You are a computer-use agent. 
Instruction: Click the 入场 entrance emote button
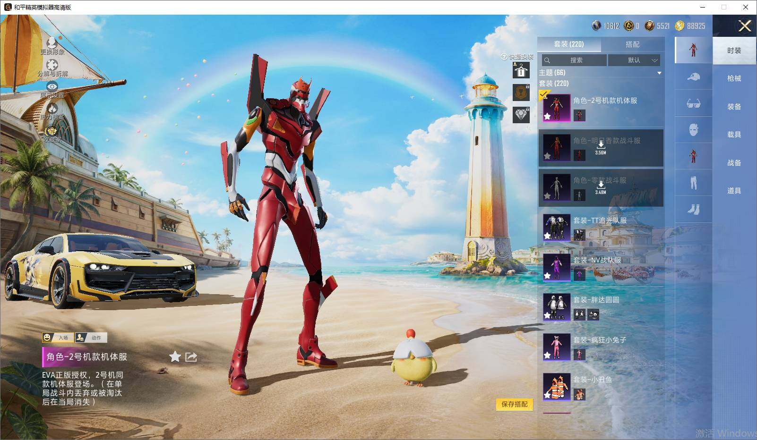click(x=58, y=338)
